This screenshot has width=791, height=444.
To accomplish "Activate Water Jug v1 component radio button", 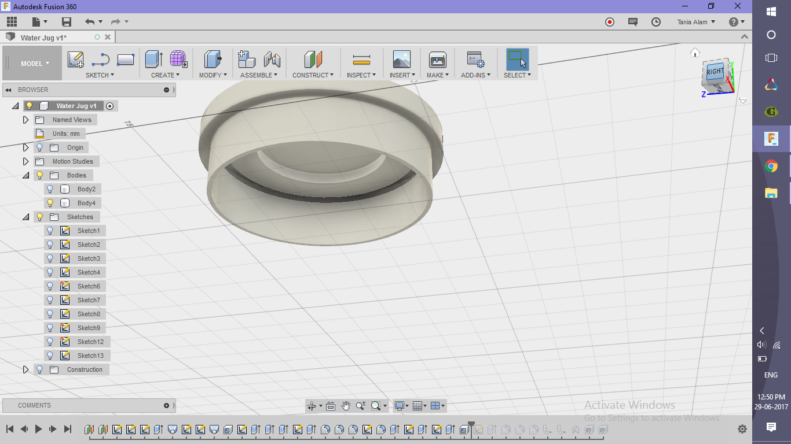I will coord(110,106).
